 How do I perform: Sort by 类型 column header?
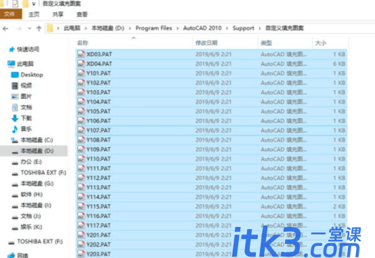click(266, 43)
